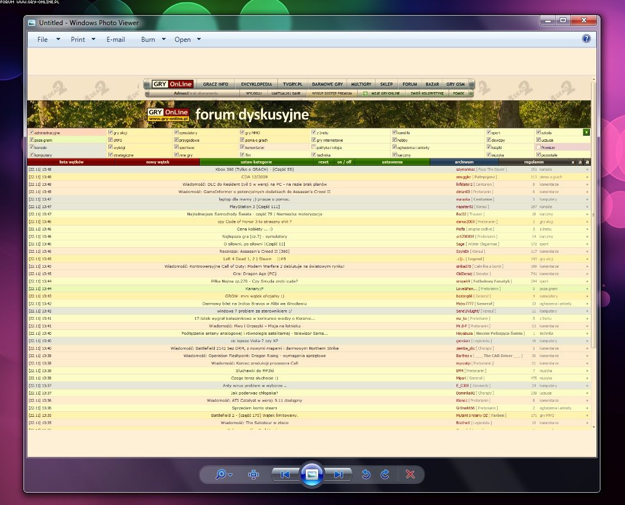This screenshot has width=625, height=505.
Task: Click the green x category panel button
Action: tap(586, 132)
